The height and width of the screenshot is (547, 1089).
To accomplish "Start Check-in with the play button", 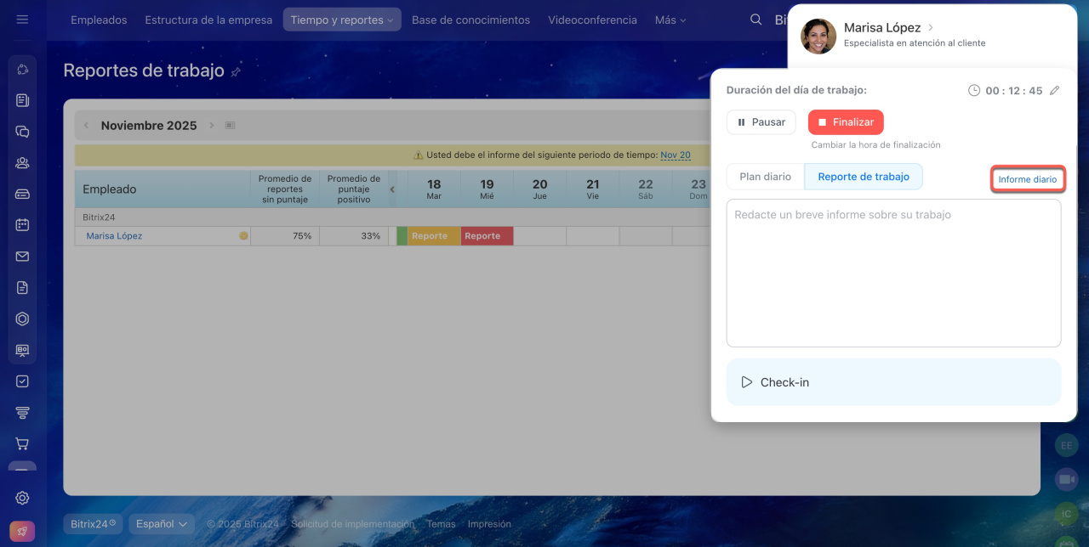I will coord(747,382).
